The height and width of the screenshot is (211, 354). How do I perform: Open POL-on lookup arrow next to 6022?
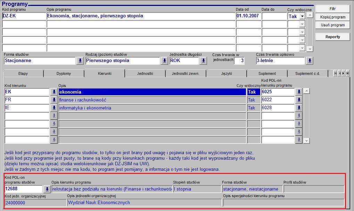tap(299, 100)
